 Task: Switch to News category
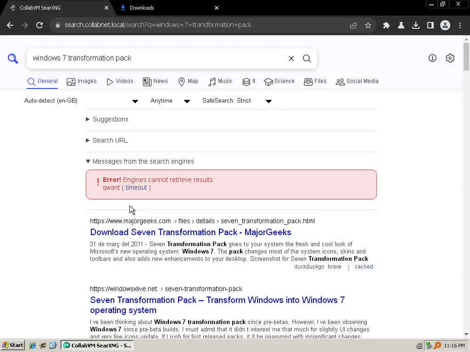[155, 82]
